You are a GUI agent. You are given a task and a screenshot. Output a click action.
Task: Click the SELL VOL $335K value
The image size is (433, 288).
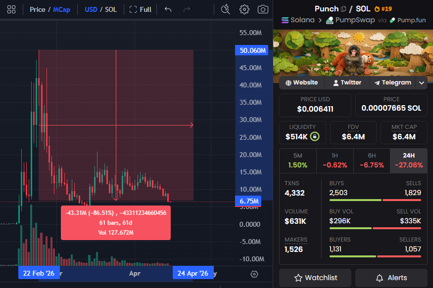pos(411,221)
